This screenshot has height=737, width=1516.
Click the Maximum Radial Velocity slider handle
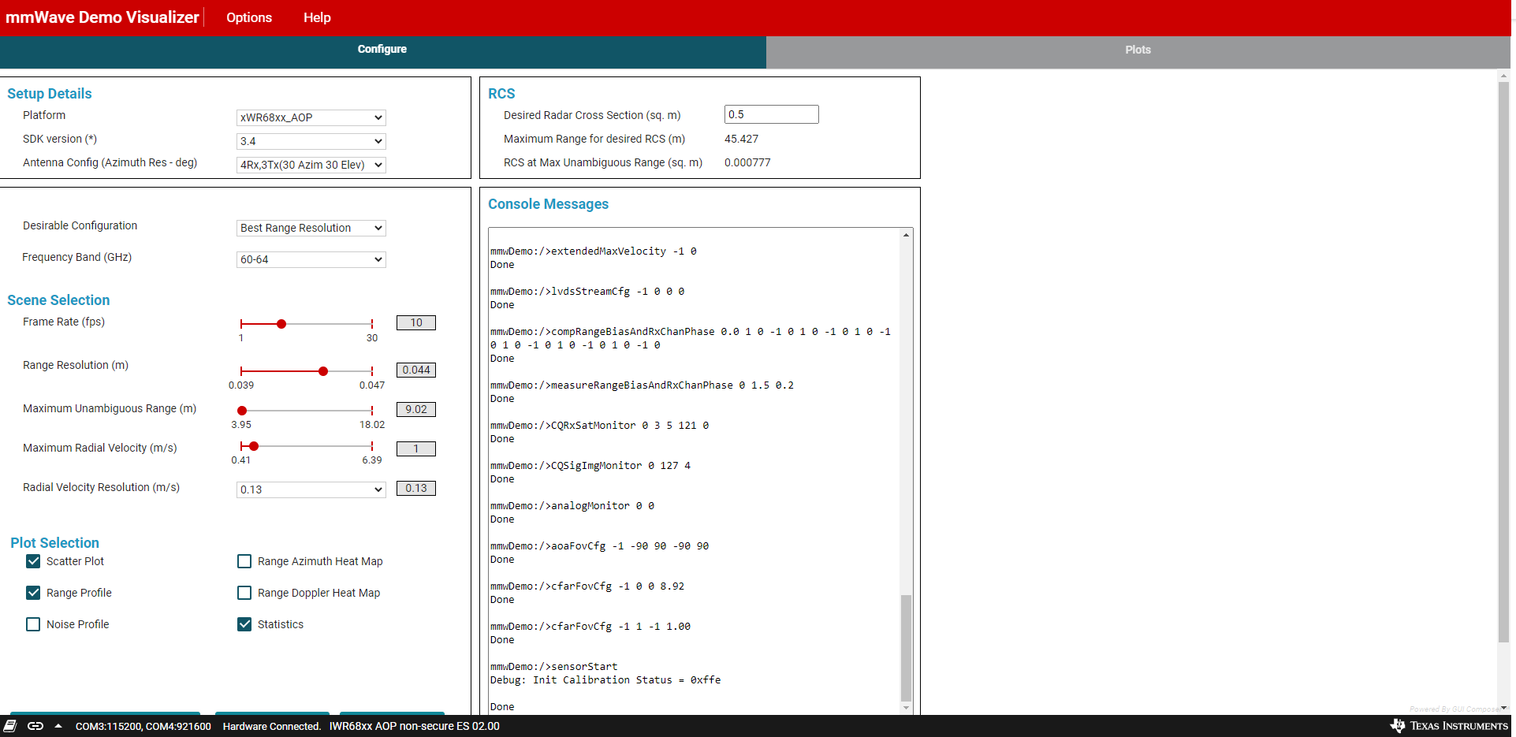pyautogui.click(x=254, y=446)
